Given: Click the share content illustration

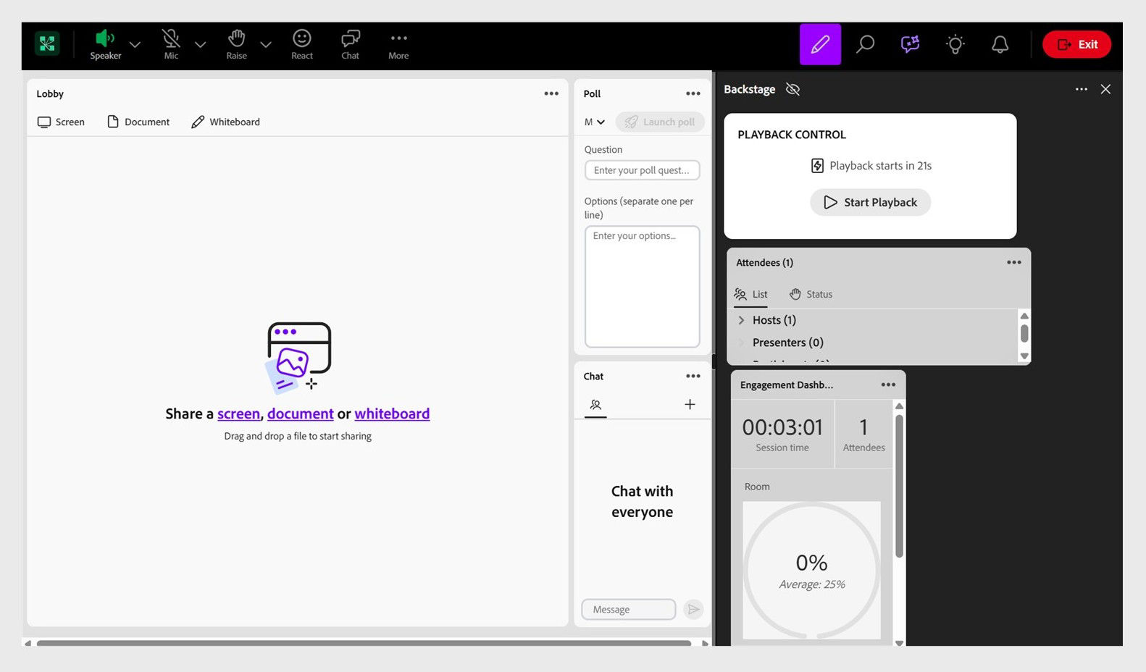Looking at the screenshot, I should point(298,357).
